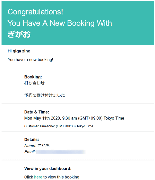Click the italic 'Name:' label
Screen dimensions: 155x180
[30, 146]
